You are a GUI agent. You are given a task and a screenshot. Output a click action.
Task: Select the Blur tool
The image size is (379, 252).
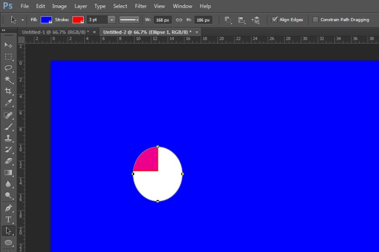coord(8,184)
